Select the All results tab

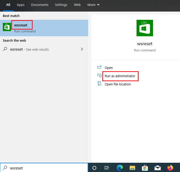pos(8,5)
